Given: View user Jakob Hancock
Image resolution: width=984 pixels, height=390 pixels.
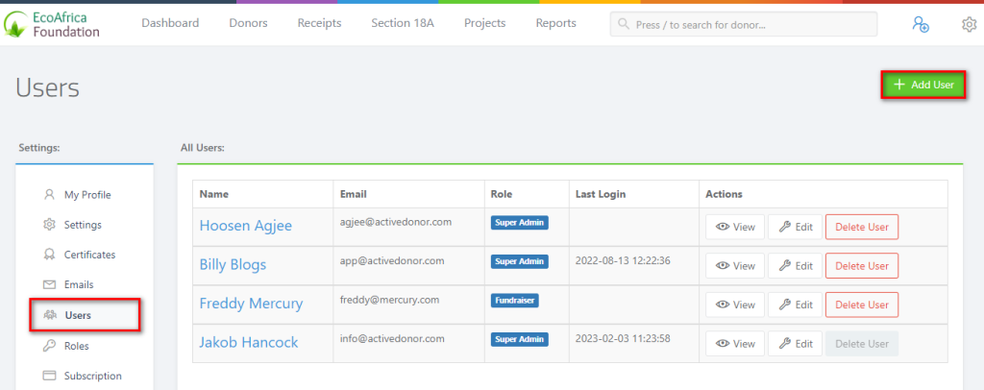Looking at the screenshot, I should coord(735,344).
